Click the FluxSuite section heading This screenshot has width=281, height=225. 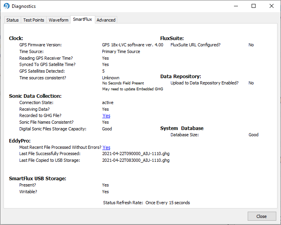coord(172,38)
